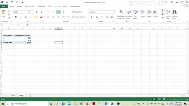Switch to PAGE LAYOUT tab
Viewport: 189px width, 106px height.
[x=30, y=6]
